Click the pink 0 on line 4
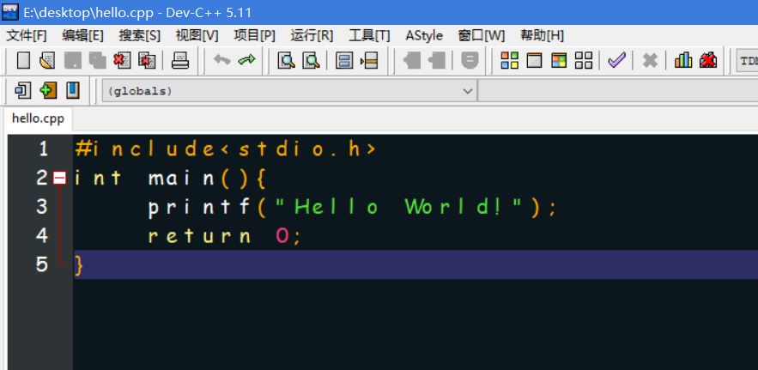 pyautogui.click(x=282, y=236)
